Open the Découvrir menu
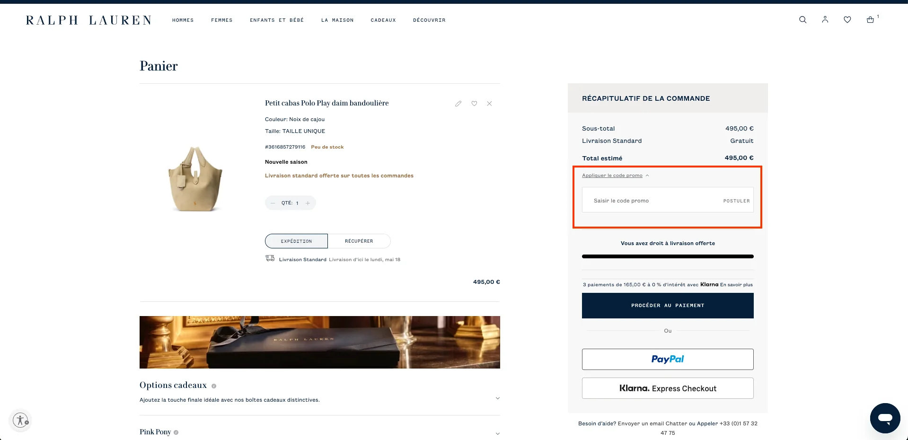The width and height of the screenshot is (908, 440). click(x=429, y=20)
